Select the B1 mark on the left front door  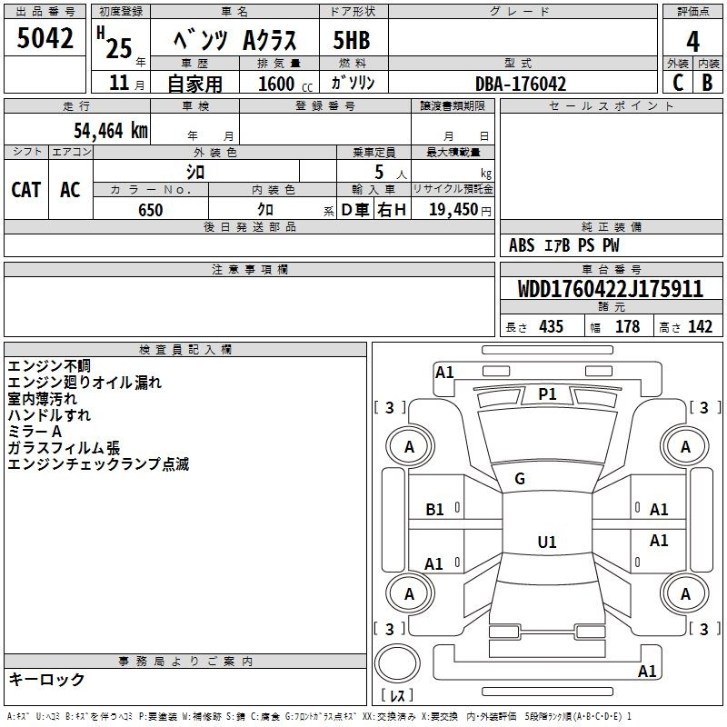(435, 510)
